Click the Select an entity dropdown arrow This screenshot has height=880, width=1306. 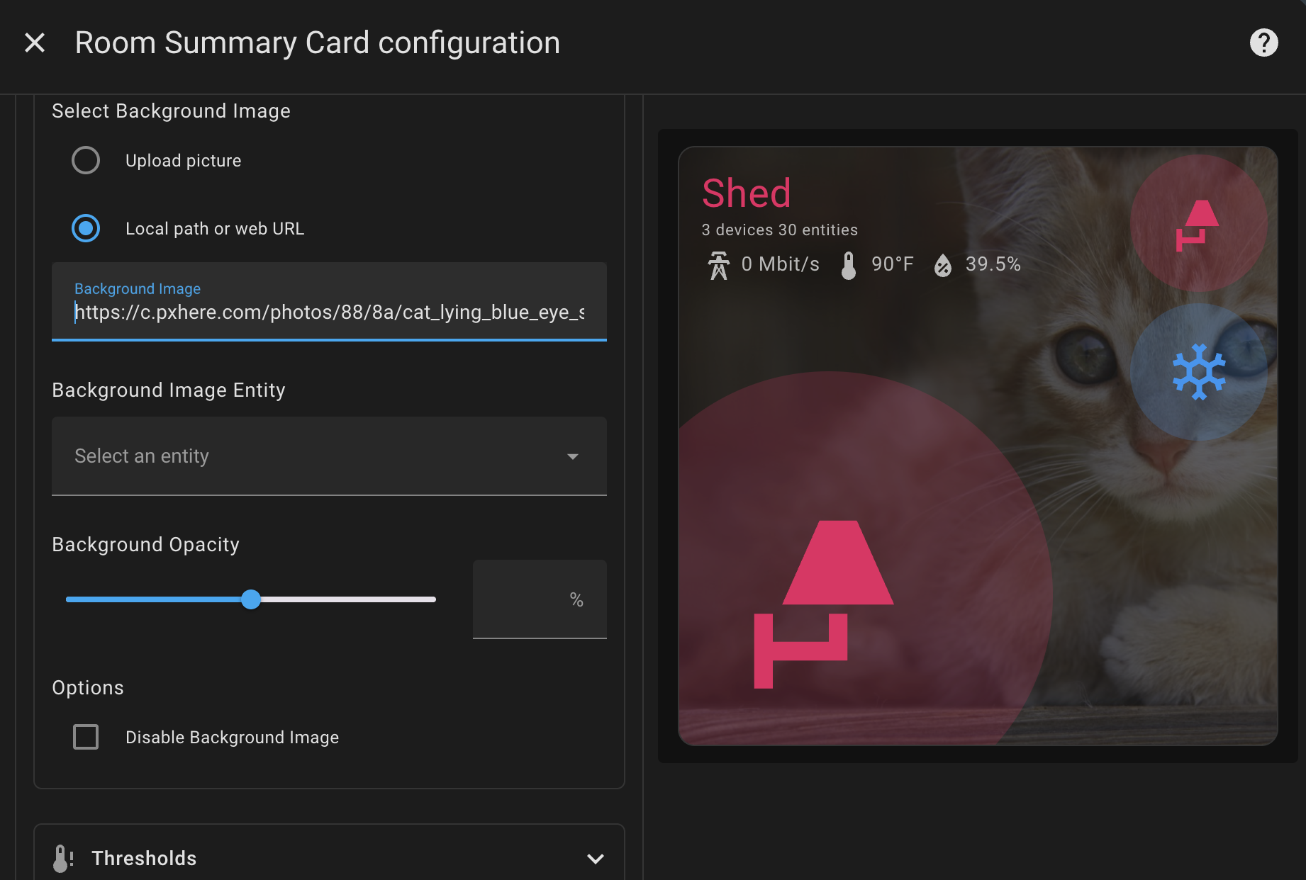(x=572, y=456)
